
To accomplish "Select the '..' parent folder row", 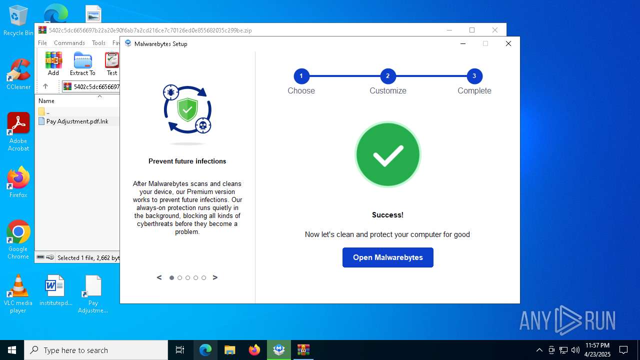I will pos(77,112).
